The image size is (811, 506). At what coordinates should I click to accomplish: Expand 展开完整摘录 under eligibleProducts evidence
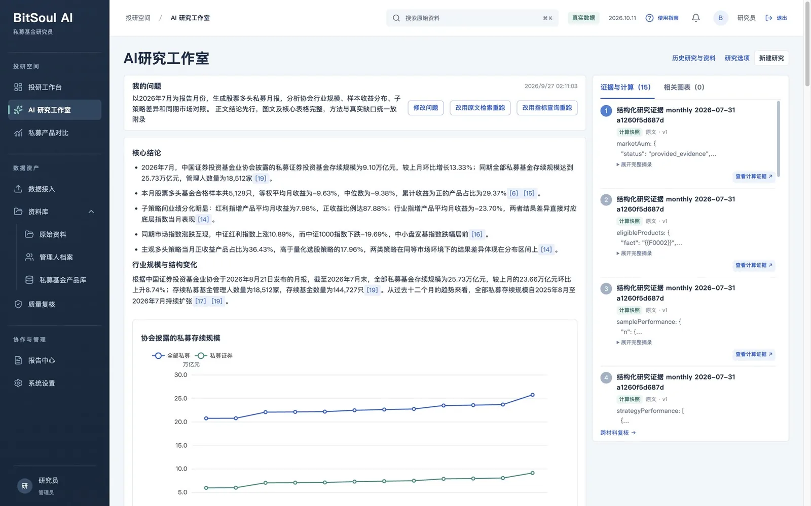(634, 254)
